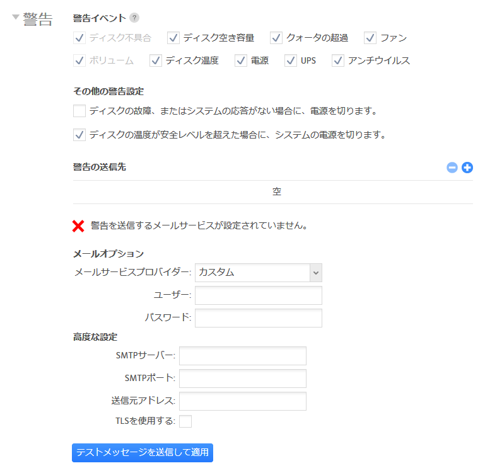Image resolution: width=485 pixels, height=473 pixels.
Task: Toggle the アンチウイルス checkbox
Action: (338, 60)
